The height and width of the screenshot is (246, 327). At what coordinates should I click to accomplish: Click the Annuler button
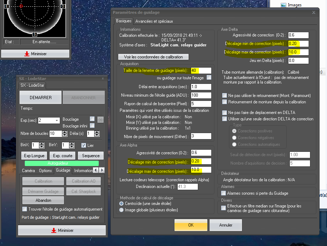pyautogui.click(x=226, y=225)
